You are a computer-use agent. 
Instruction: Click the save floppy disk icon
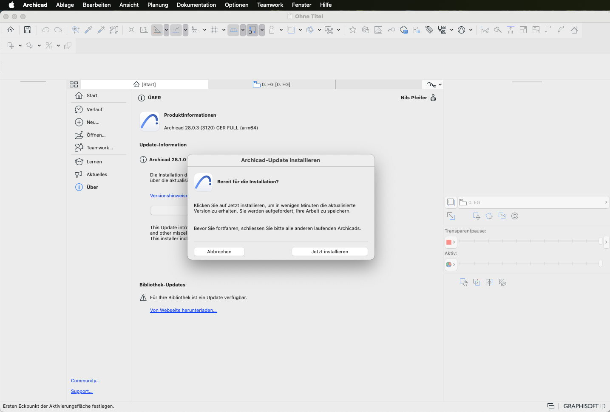(28, 30)
